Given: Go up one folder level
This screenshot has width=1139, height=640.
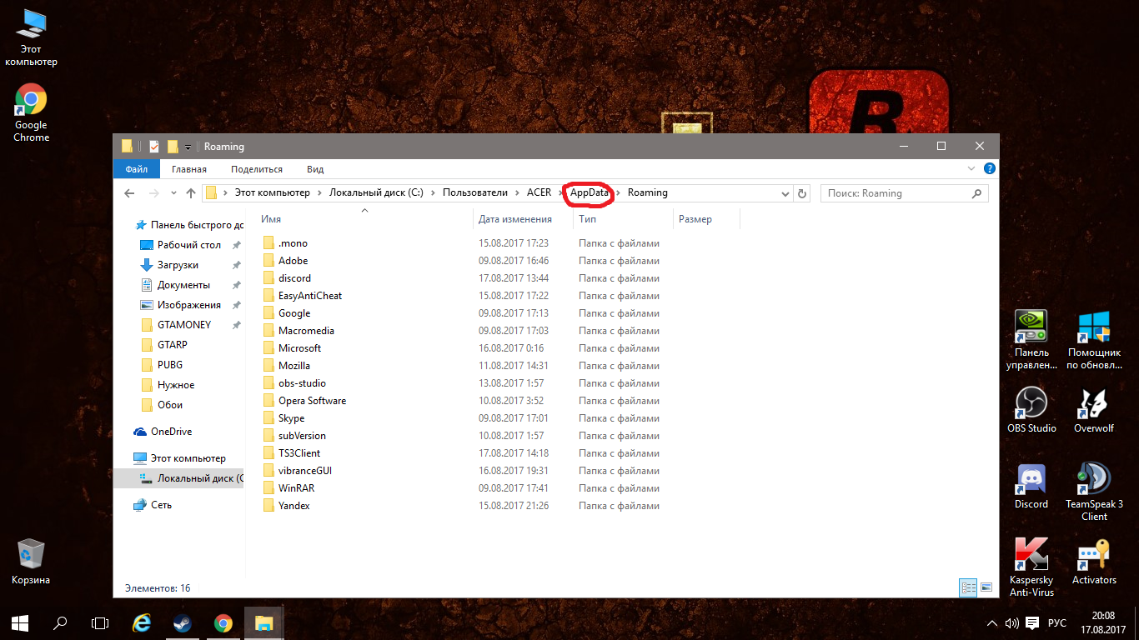Looking at the screenshot, I should (191, 193).
